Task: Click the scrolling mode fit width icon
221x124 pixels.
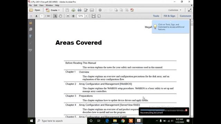Action: click(94, 16)
